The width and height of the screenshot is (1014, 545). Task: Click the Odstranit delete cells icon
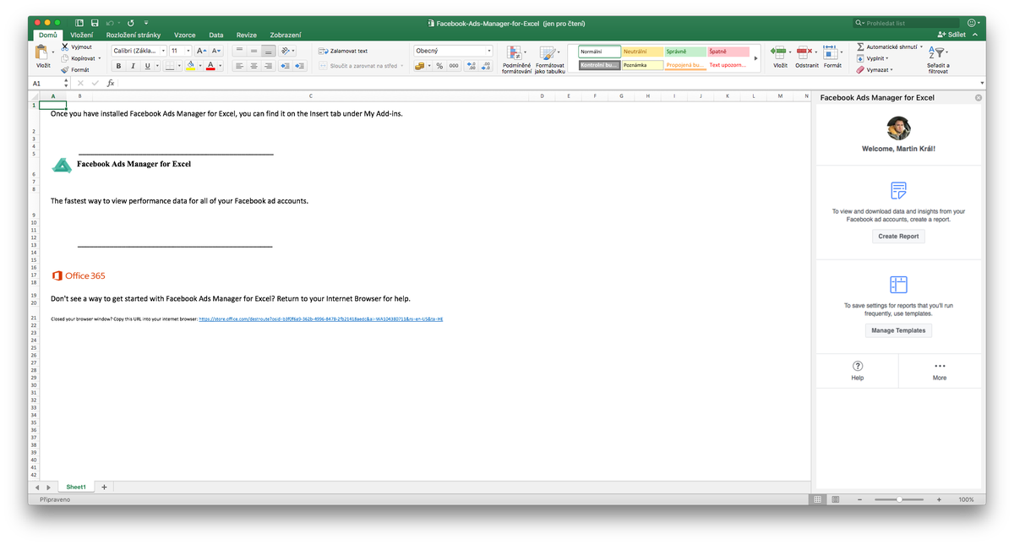click(804, 52)
